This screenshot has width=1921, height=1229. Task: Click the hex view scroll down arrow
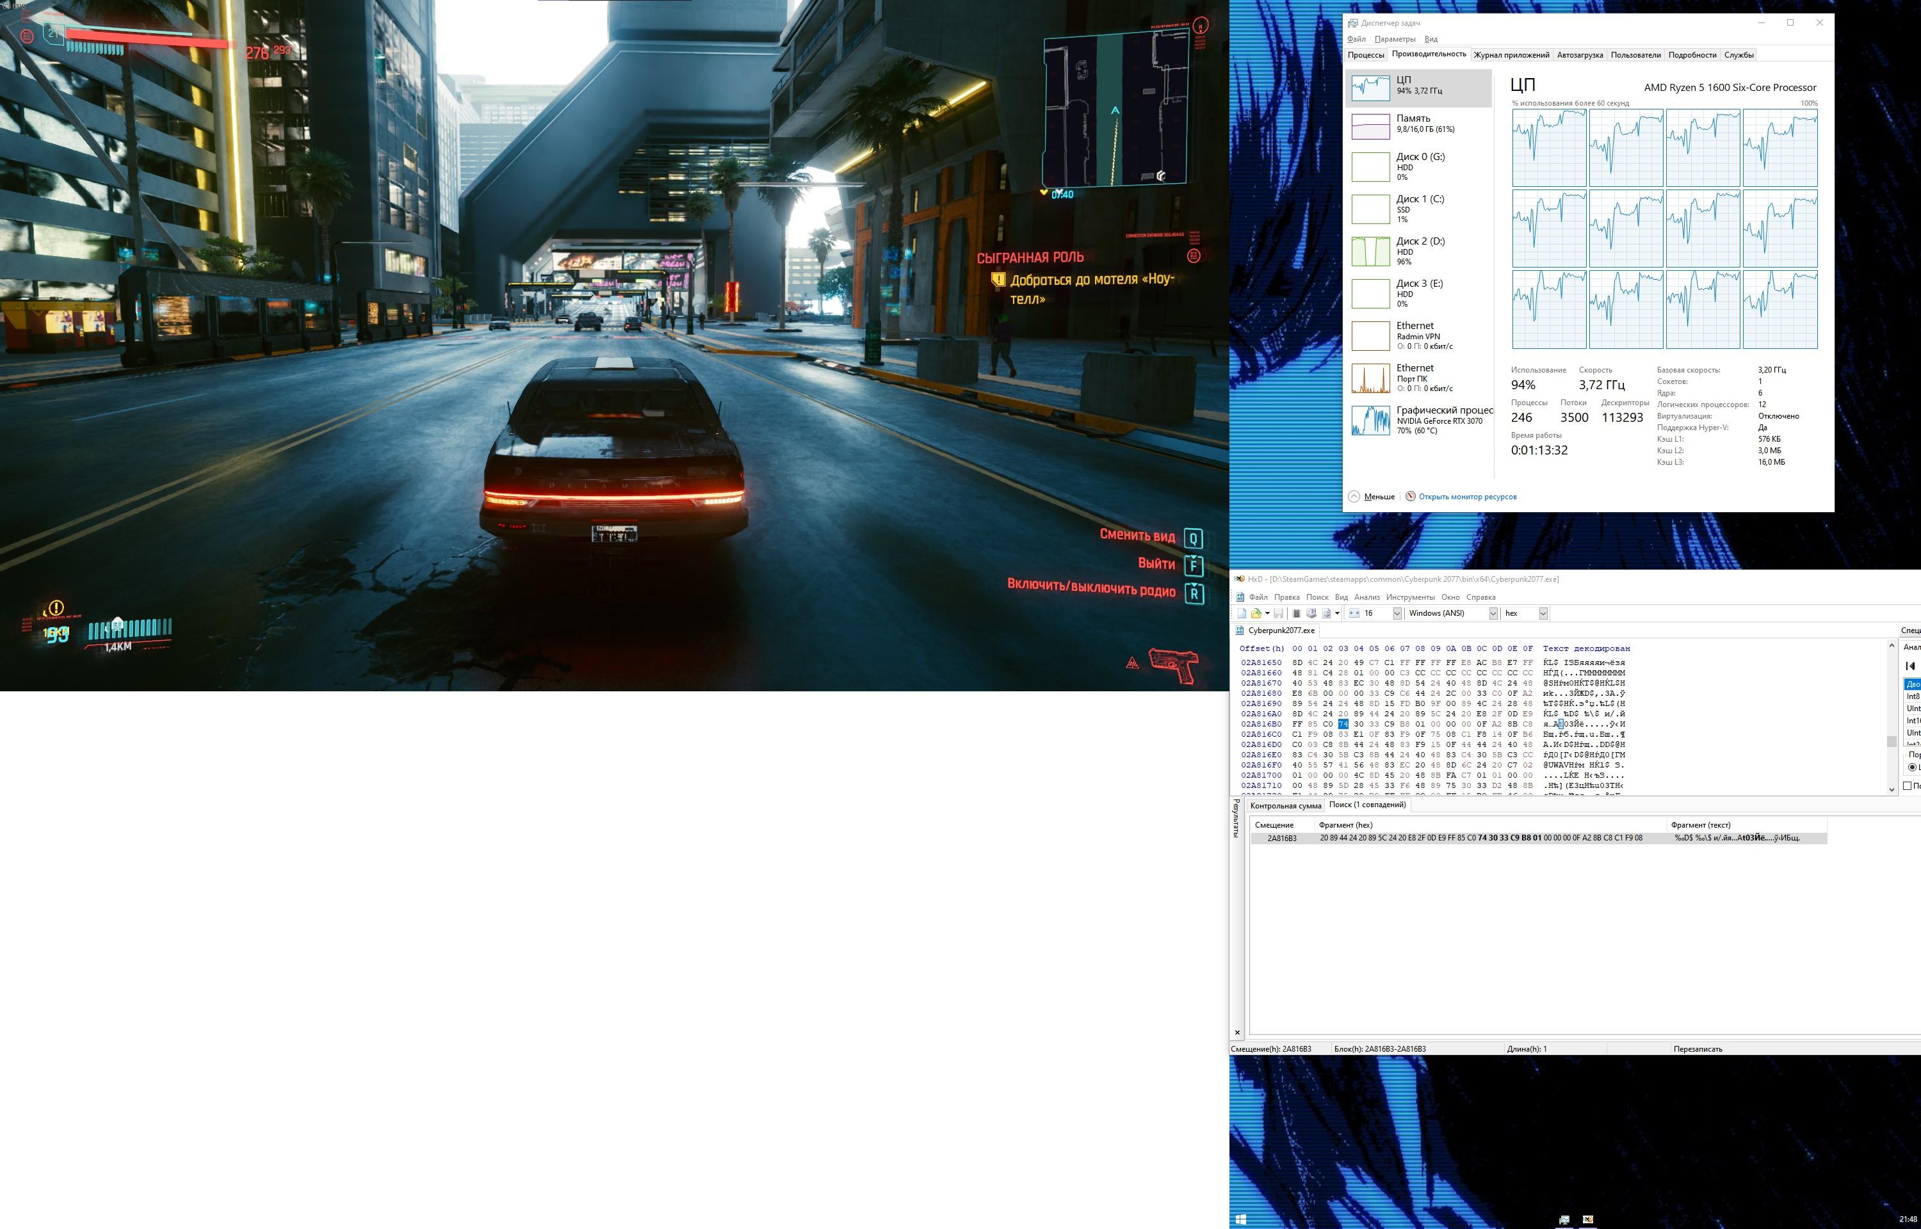1892,789
